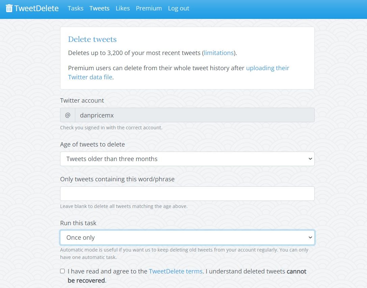The height and width of the screenshot is (288, 367).
Task: Click the chevron on the age dropdown
Action: 310,159
